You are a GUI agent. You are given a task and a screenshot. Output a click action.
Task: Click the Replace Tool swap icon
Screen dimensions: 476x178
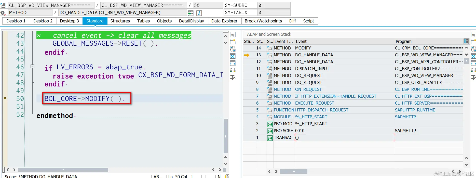click(233, 49)
